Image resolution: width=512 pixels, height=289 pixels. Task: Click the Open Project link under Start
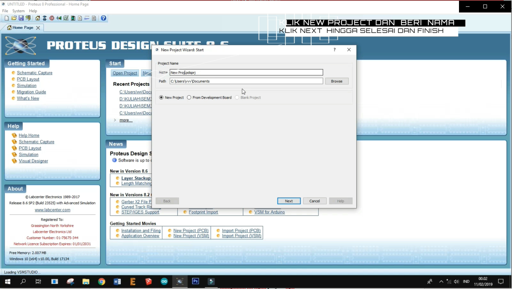(125, 73)
